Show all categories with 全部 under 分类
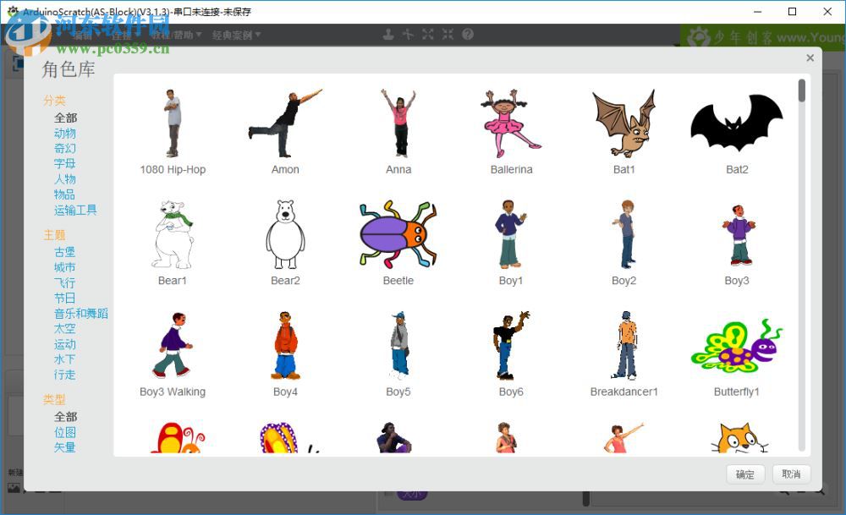Viewport: 846px width, 515px height. pyautogui.click(x=65, y=118)
